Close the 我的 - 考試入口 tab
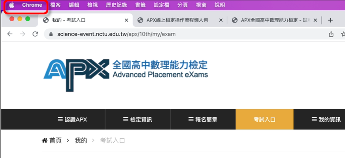Image resolution: width=345 pixels, height=158 pixels. click(126, 20)
